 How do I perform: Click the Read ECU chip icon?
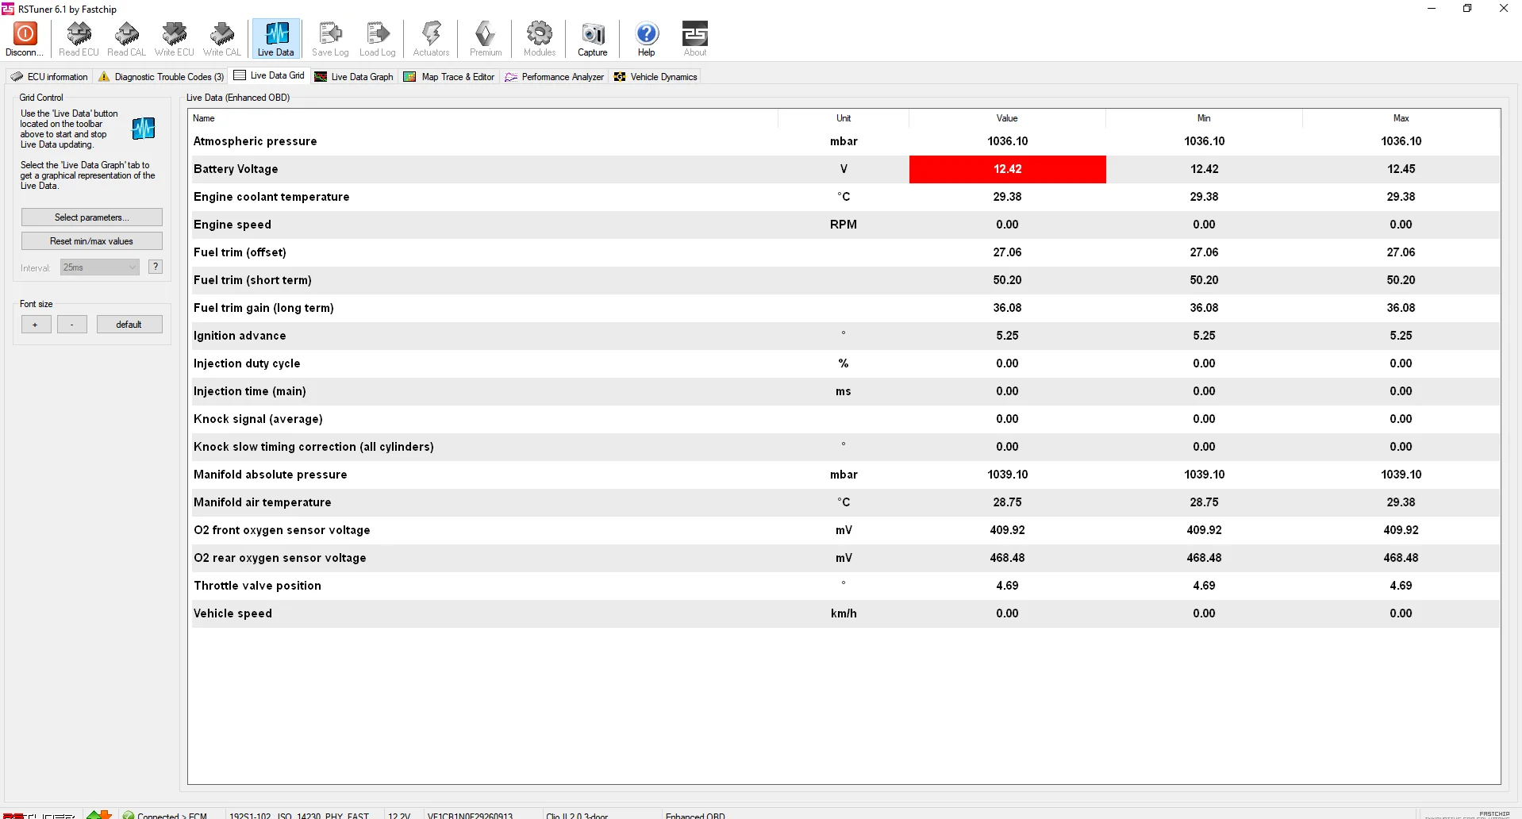[79, 33]
